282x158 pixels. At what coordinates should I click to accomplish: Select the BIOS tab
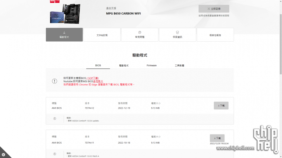pyautogui.click(x=98, y=66)
